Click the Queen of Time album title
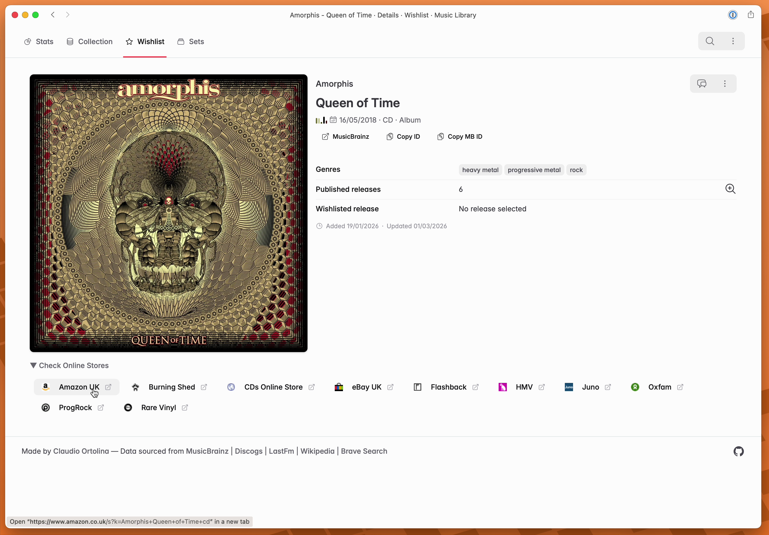Screen dimensions: 769x535 (358, 103)
